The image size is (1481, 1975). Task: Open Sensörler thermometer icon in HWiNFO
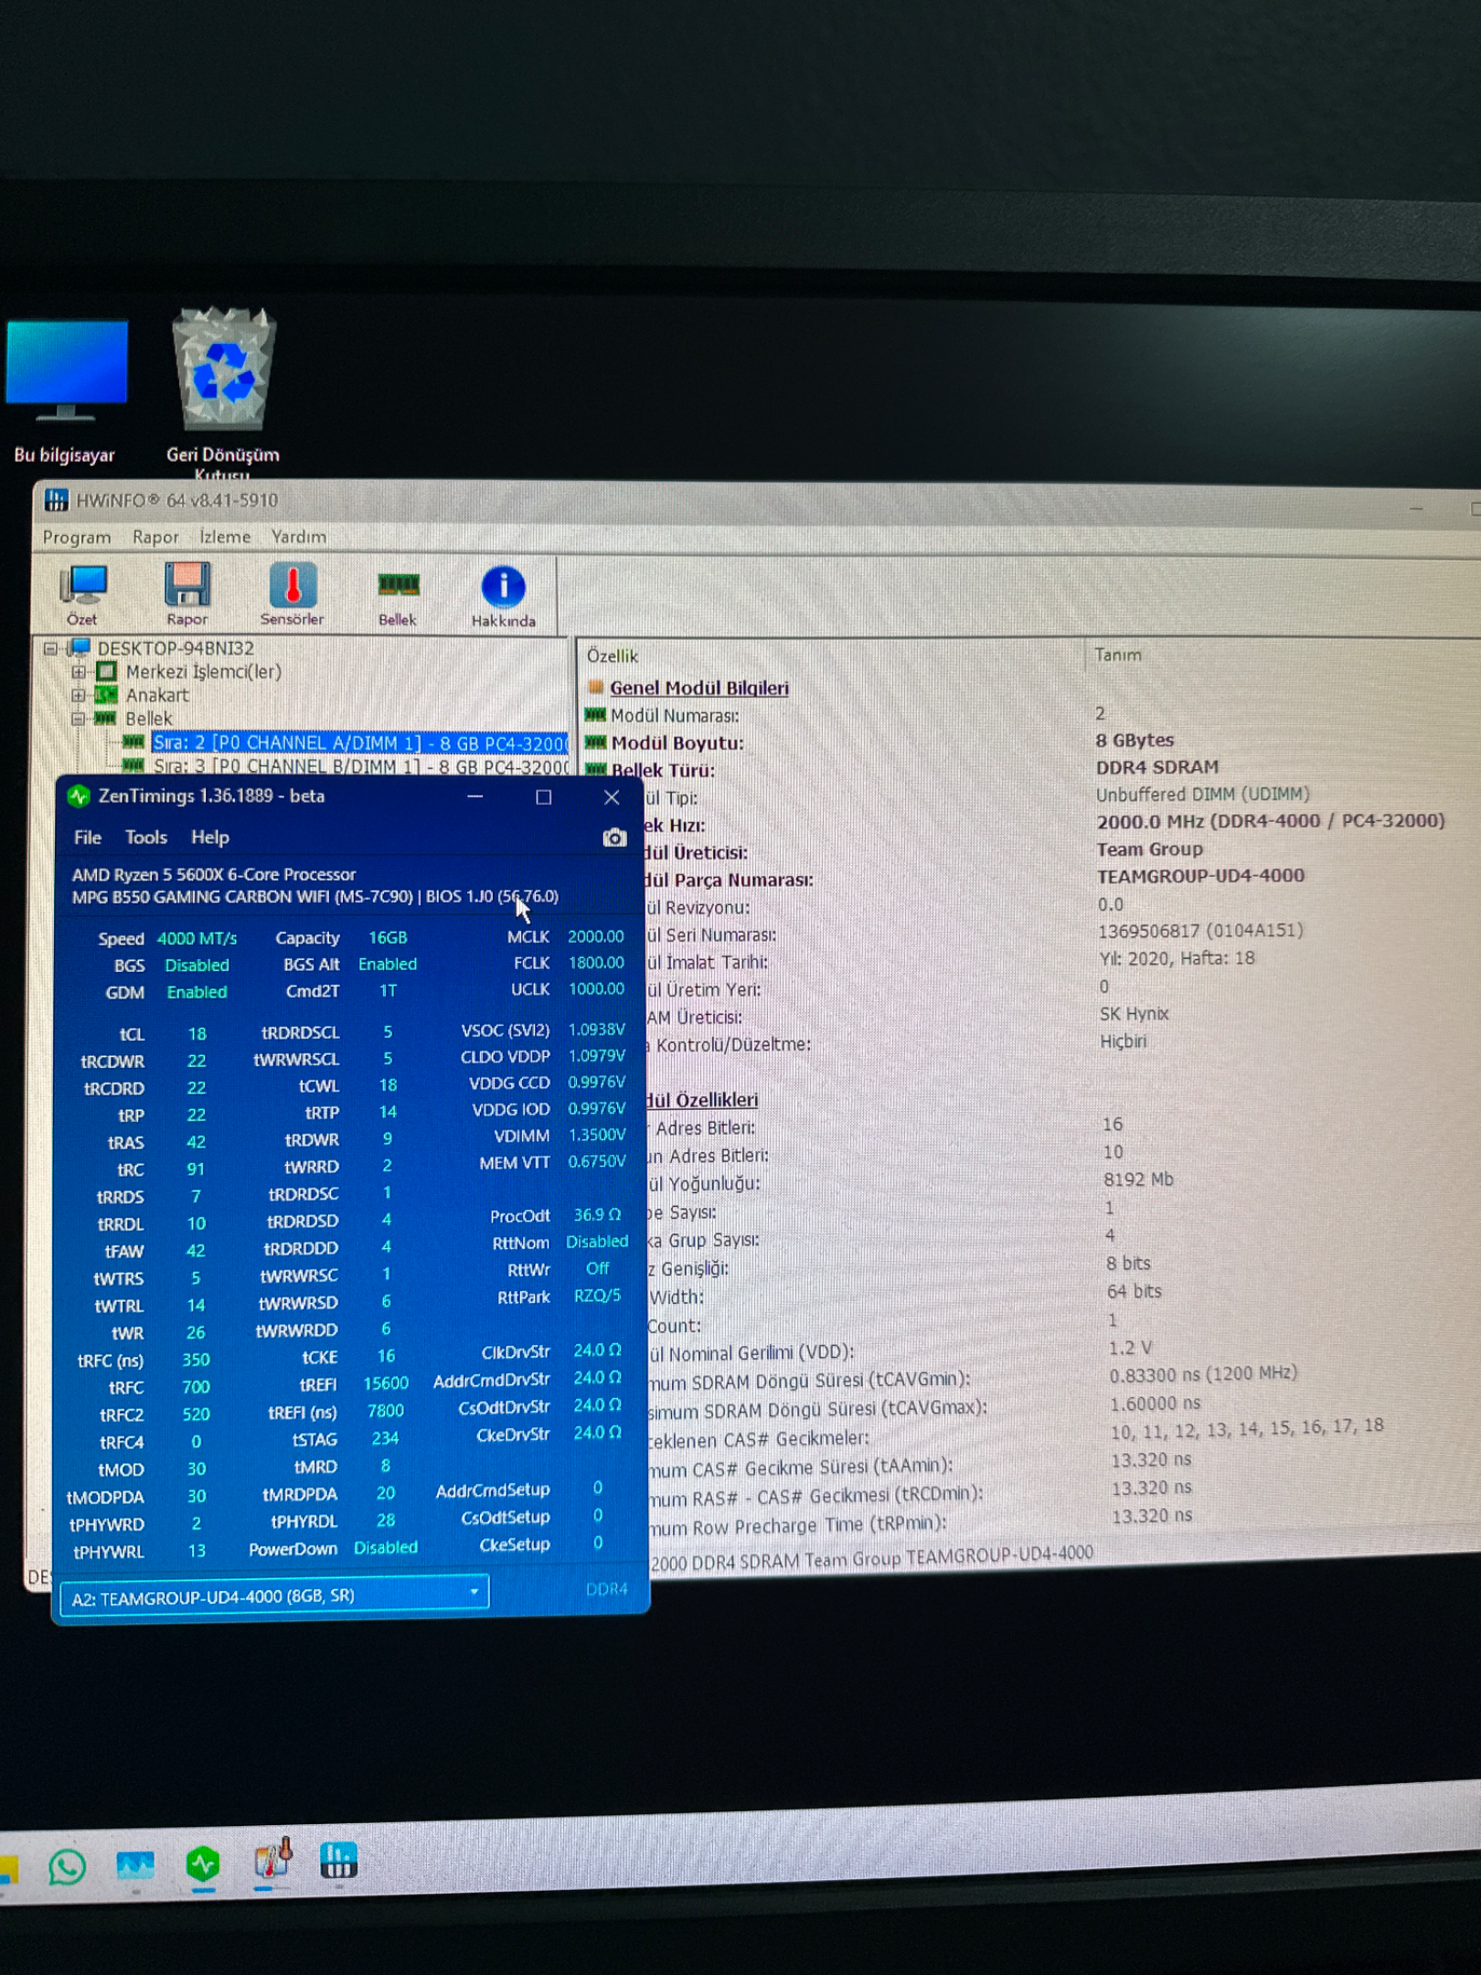pos(293,595)
